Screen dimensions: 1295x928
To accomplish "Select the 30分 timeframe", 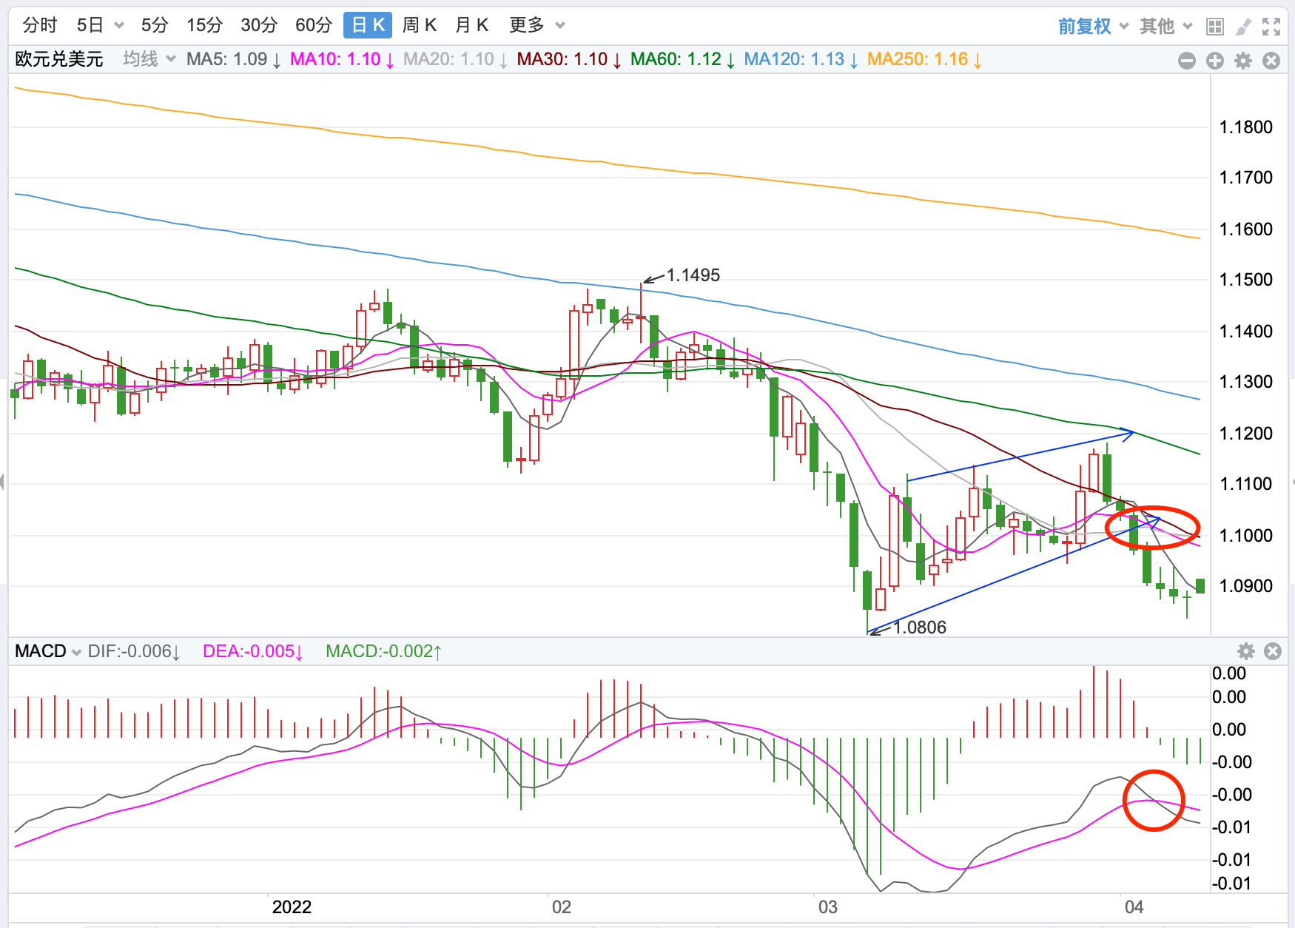I will (259, 25).
